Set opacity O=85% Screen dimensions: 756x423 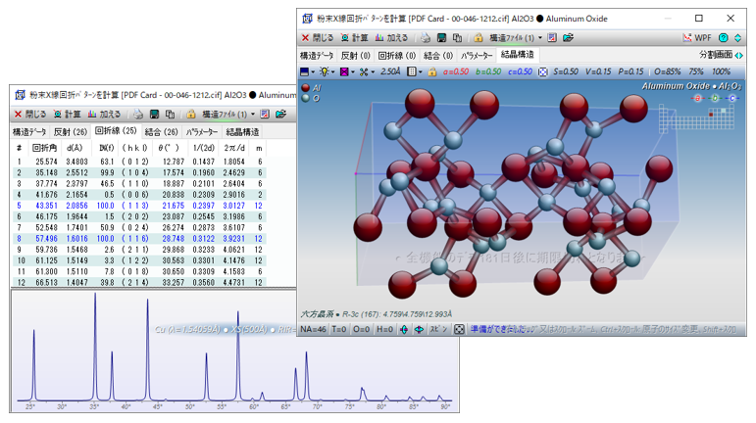(x=668, y=71)
